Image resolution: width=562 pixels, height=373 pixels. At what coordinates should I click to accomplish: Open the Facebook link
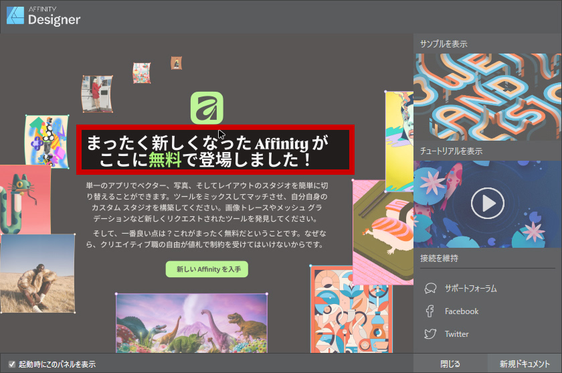(462, 311)
